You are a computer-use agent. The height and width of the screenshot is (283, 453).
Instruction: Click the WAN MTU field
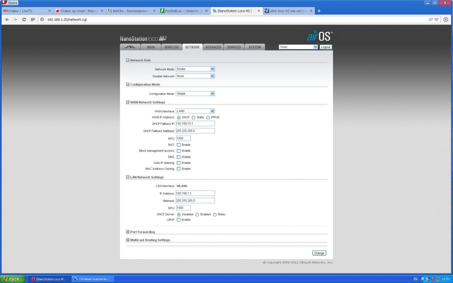183,138
